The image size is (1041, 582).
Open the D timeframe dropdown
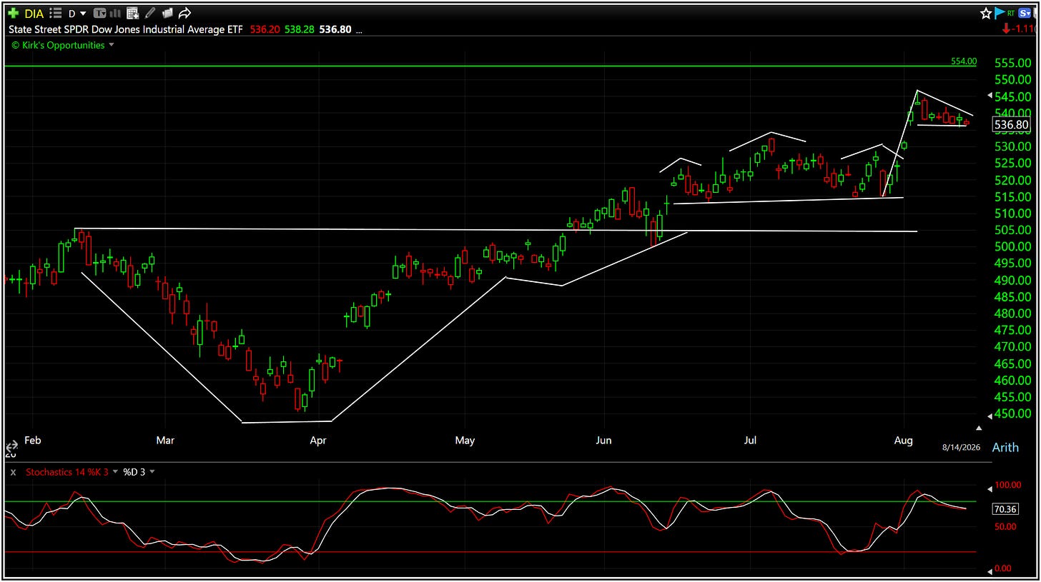[x=77, y=14]
